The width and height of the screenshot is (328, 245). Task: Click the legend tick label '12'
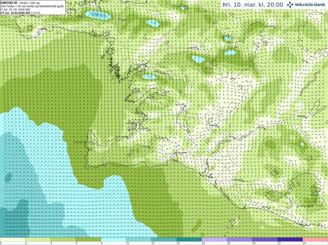coord(153,243)
